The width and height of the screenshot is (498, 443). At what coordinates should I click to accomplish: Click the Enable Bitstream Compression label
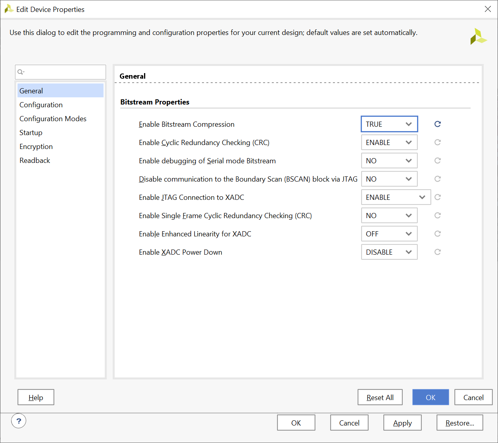(x=187, y=124)
